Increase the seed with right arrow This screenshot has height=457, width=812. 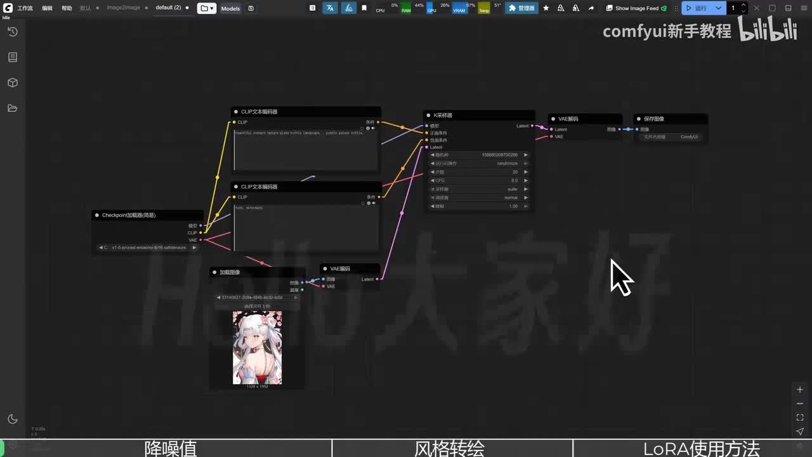[526, 155]
